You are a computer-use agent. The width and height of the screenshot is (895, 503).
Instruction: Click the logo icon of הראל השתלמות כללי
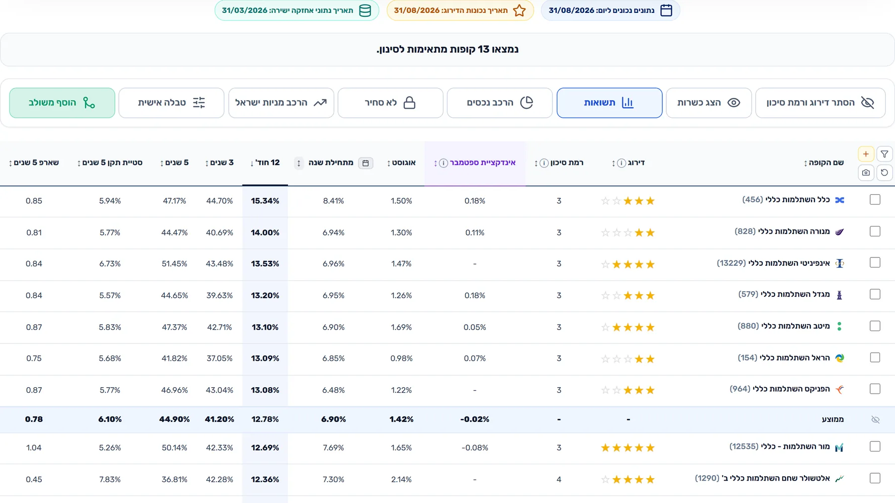pyautogui.click(x=839, y=358)
